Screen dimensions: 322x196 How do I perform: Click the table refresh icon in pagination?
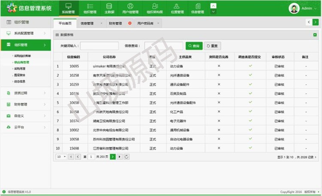coord(127,157)
